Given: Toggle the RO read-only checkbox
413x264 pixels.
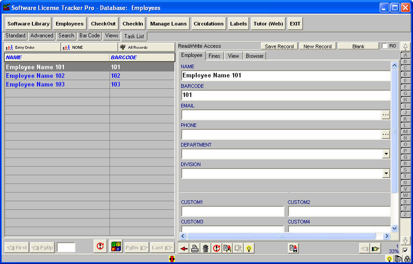Looking at the screenshot, I should click(385, 46).
